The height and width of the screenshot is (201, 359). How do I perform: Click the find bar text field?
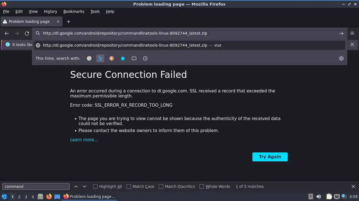point(36,186)
